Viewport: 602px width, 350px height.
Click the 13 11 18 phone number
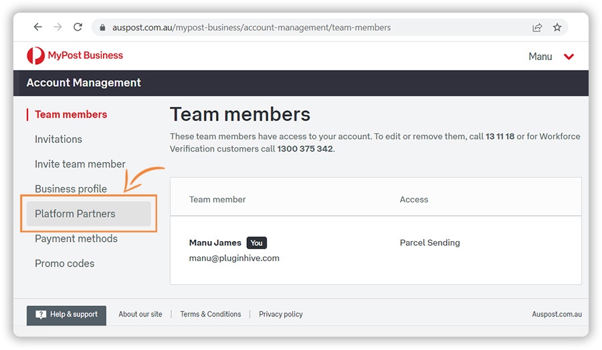pos(500,137)
